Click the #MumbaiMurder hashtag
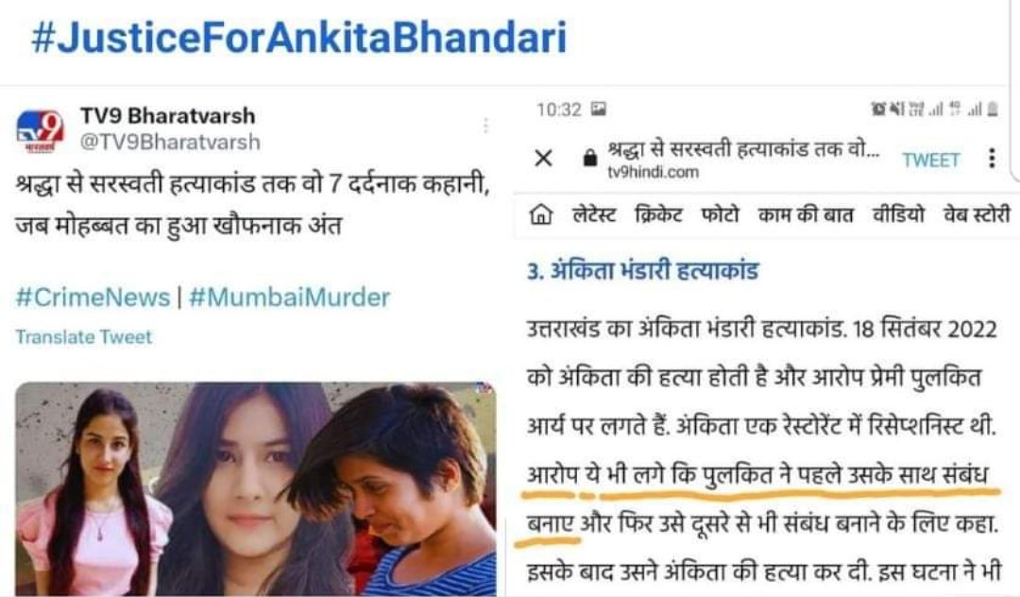This screenshot has height=597, width=1020. [289, 298]
